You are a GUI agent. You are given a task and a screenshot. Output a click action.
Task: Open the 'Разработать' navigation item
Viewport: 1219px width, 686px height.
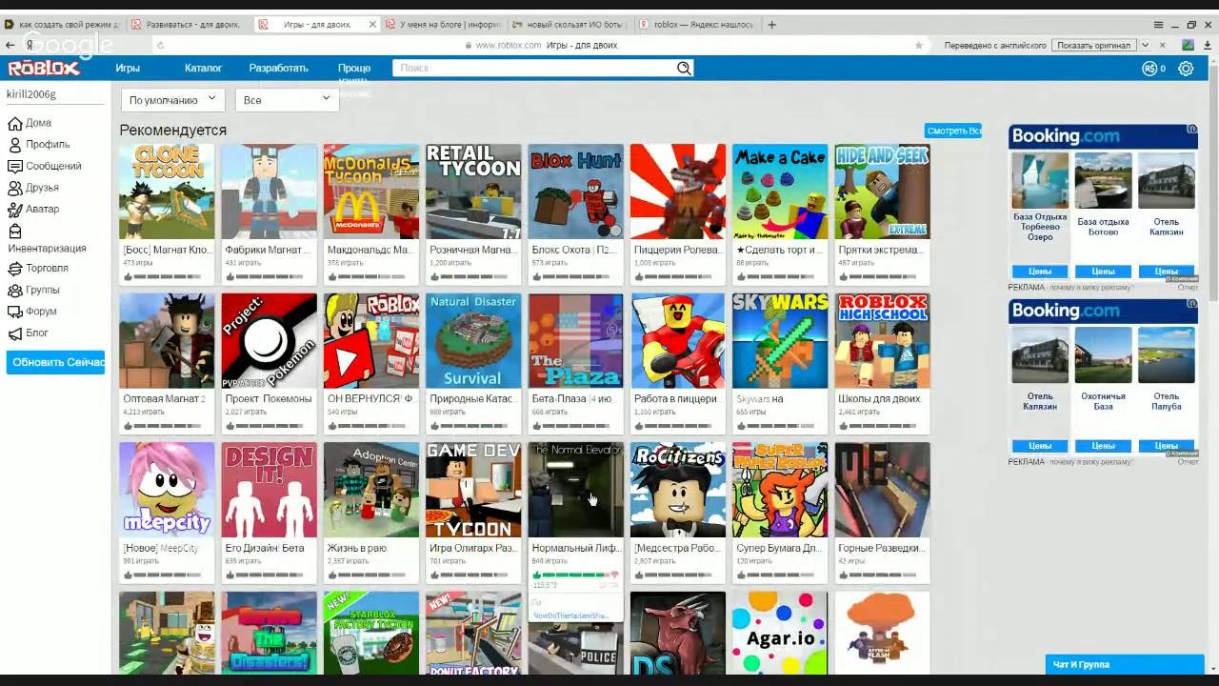279,69
